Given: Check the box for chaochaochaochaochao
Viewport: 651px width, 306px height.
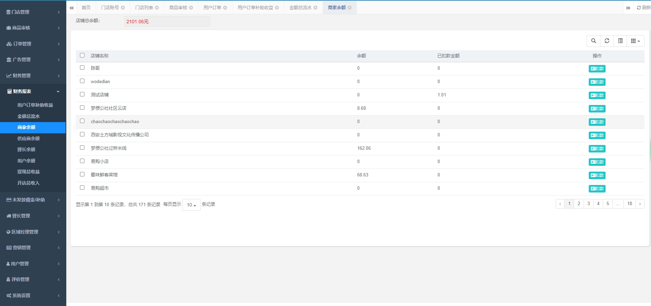Looking at the screenshot, I should click(x=82, y=121).
